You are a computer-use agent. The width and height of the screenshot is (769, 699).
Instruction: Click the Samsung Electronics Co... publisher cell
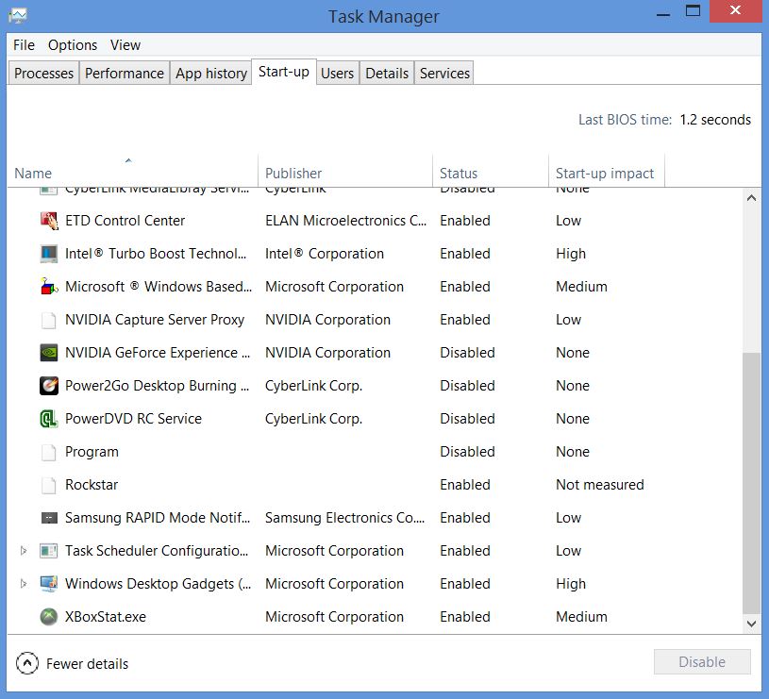[344, 518]
